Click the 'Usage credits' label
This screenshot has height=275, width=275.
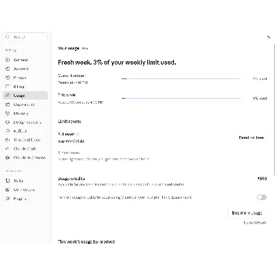[71, 179]
